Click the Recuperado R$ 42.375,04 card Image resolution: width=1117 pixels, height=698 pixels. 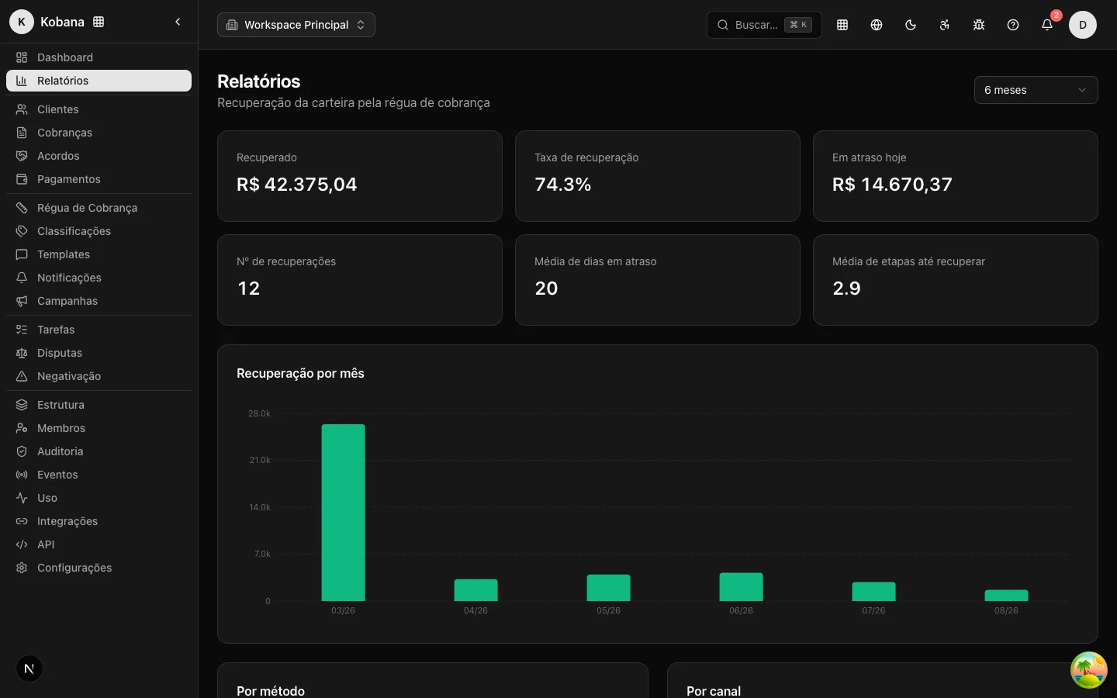coord(360,176)
